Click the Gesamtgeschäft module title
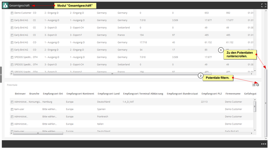Screen dimensions: 268x148 [19, 5]
